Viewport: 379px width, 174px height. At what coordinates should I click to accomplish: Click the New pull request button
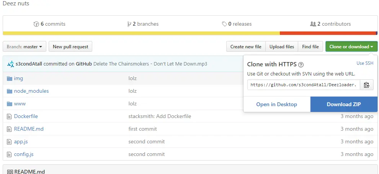(70, 47)
